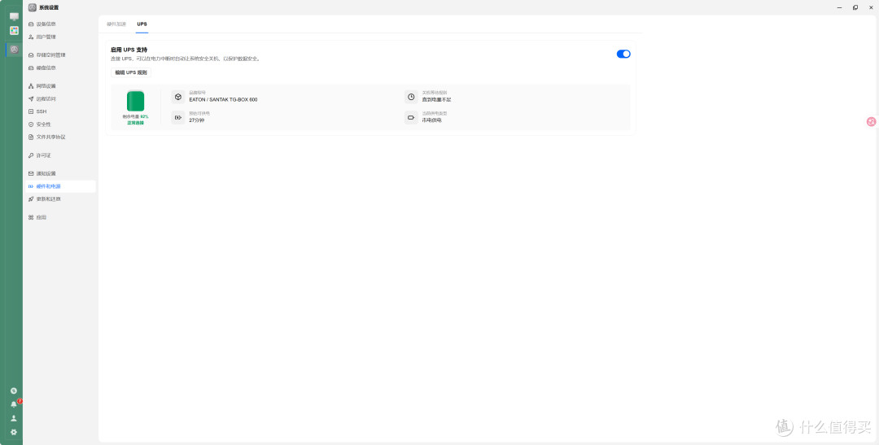The width and height of the screenshot is (879, 445).
Task: Click the gear icon at dock bottom
Action: tap(14, 432)
